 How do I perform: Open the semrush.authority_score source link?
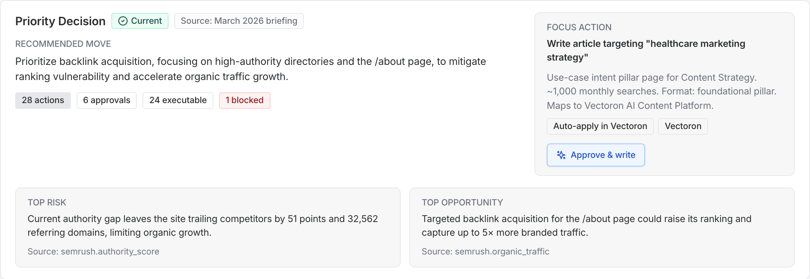click(93, 251)
